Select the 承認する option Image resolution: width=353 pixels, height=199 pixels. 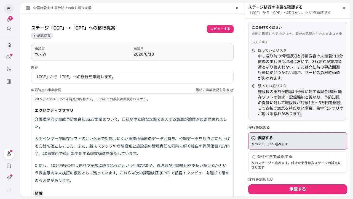[x=298, y=141]
